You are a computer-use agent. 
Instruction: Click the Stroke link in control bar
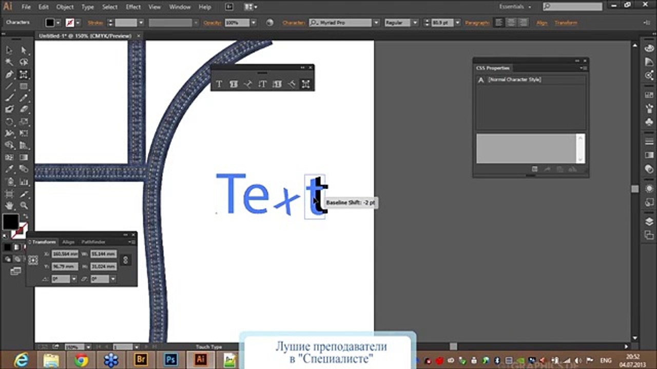(x=96, y=23)
